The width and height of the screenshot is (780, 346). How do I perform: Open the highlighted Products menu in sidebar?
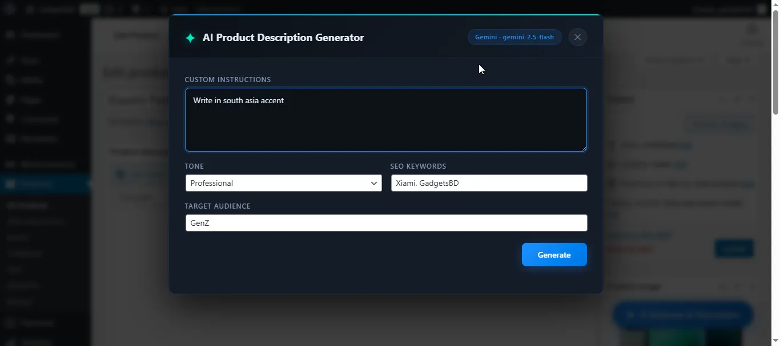coord(37,184)
